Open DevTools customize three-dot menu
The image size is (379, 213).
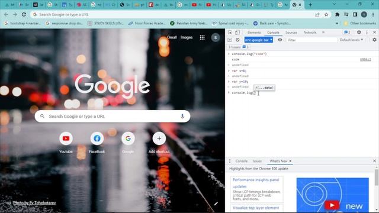tap(367, 33)
